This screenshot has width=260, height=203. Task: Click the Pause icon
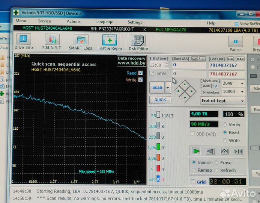pyautogui.click(x=235, y=43)
